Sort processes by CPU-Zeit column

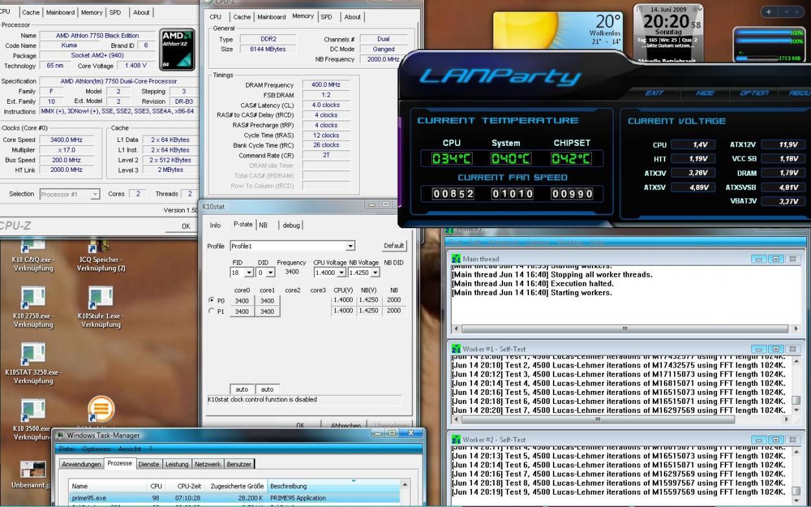tap(185, 486)
